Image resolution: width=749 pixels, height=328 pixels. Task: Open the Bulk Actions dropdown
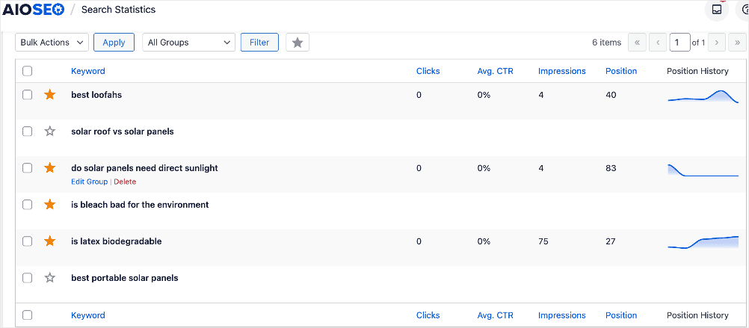pos(52,43)
